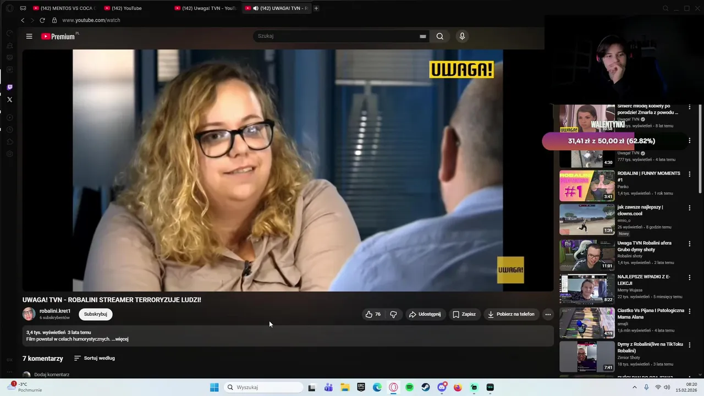The image size is (704, 396).
Task: Click the 7 komentarzy comments heading
Action: [x=43, y=359]
